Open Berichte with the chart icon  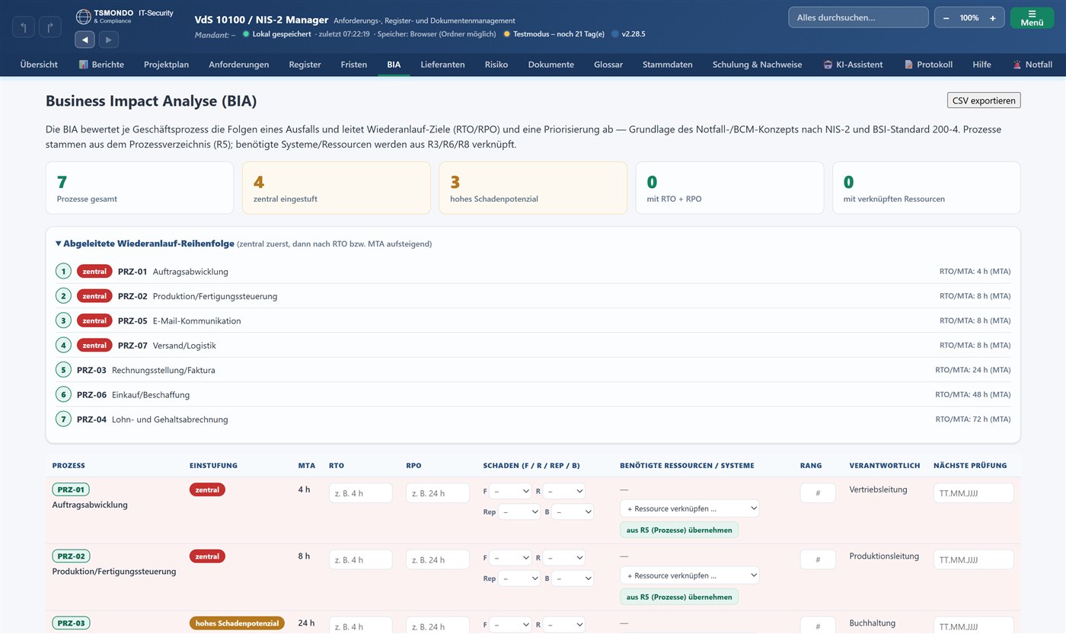(x=101, y=65)
